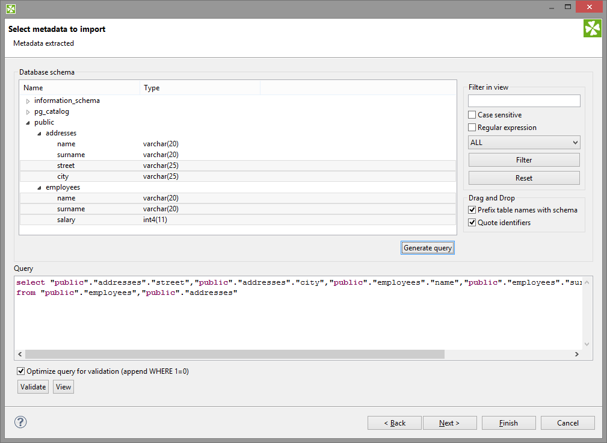
Task: Collapse the public schema node
Action: [28, 123]
